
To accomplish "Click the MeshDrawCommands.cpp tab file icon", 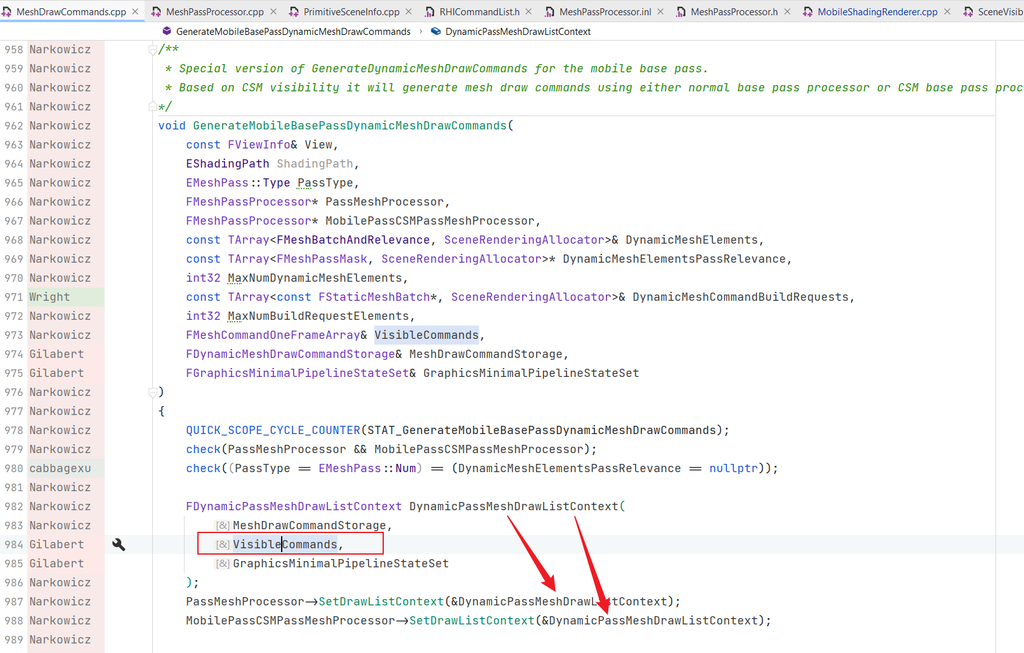I will point(6,12).
